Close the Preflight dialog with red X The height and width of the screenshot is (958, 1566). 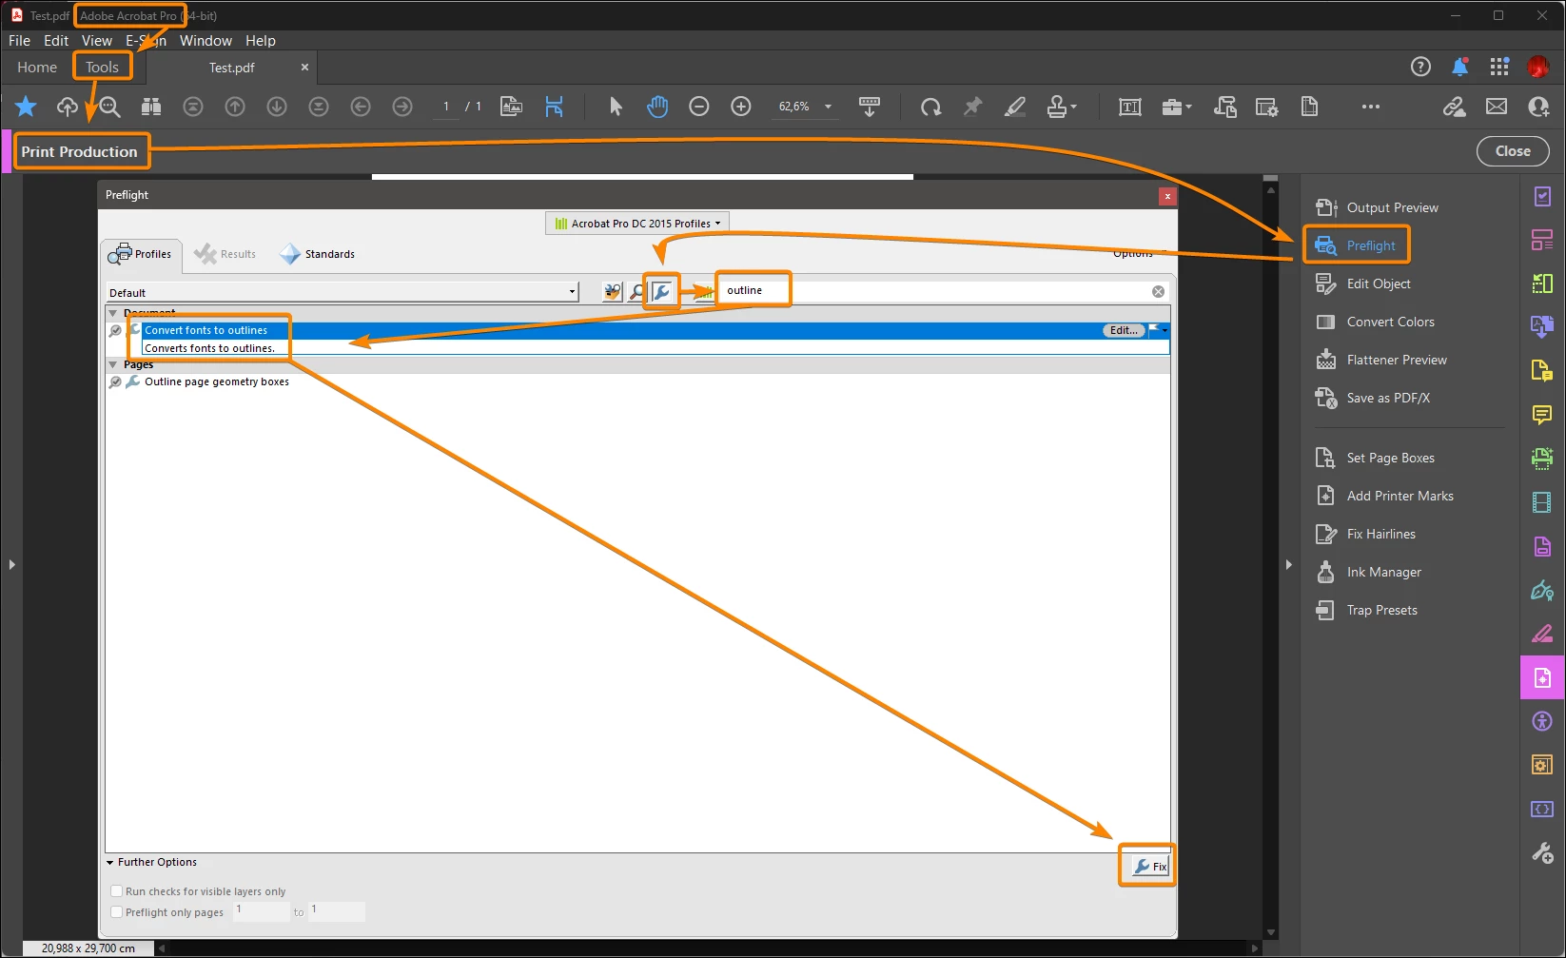[1167, 196]
